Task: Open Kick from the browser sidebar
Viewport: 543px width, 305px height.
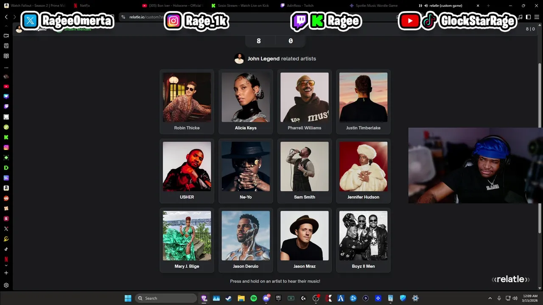Action: click(6, 137)
